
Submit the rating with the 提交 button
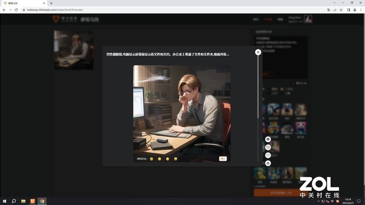coord(223,159)
